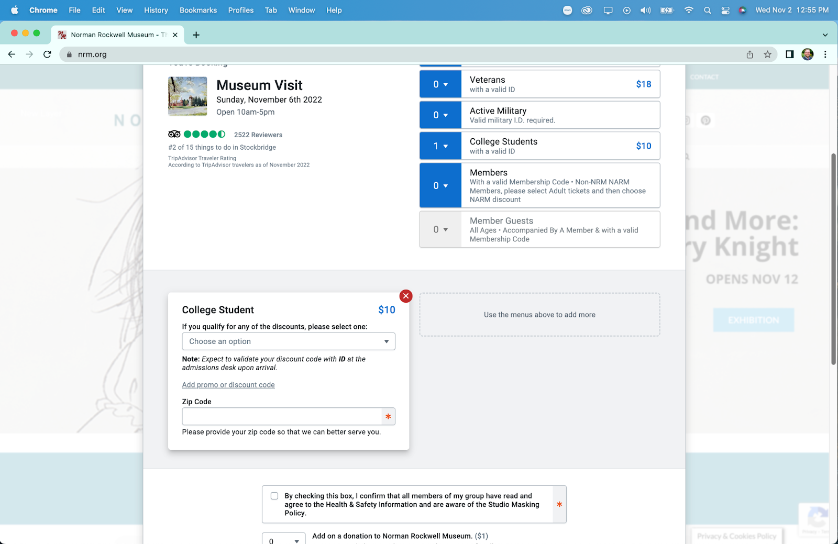838x544 pixels.
Task: Click the date and time in menu bar
Action: [x=792, y=10]
